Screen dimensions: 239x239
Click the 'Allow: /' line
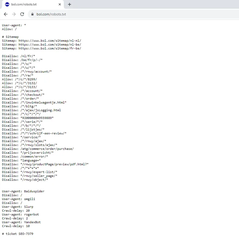coord(9,29)
